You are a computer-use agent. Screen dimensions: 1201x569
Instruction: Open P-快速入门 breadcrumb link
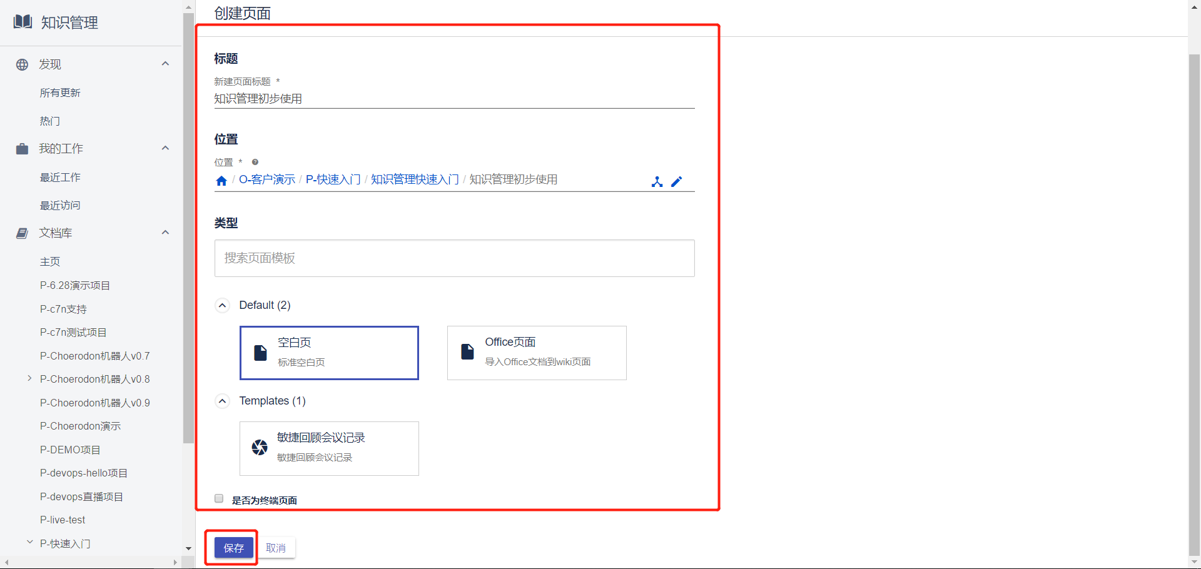[333, 179]
